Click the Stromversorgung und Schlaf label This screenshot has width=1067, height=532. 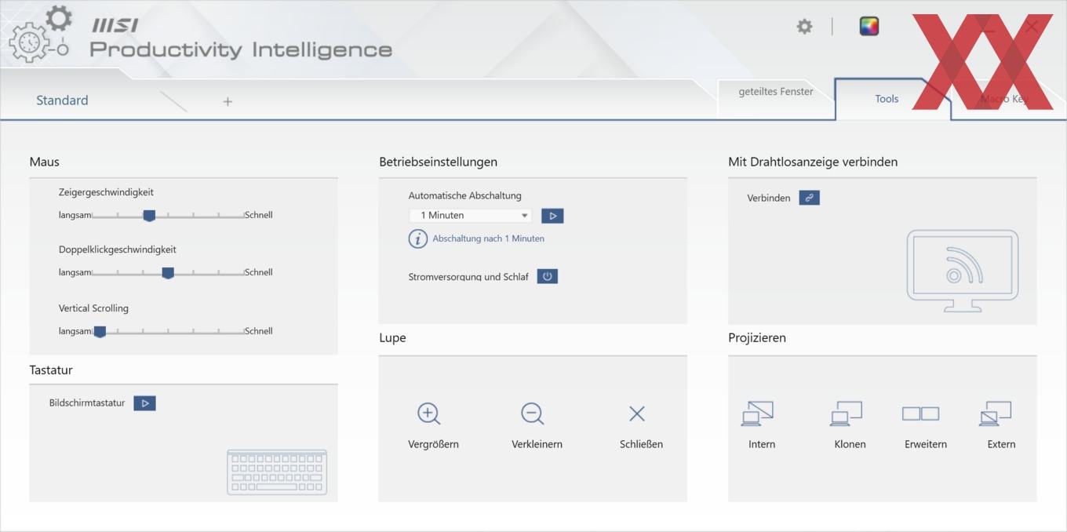pyautogui.click(x=468, y=277)
